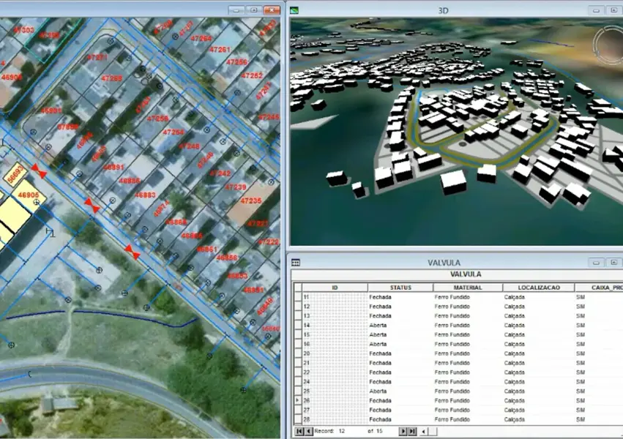
Task: Maximize the VALVULA window
Action: pos(614,263)
